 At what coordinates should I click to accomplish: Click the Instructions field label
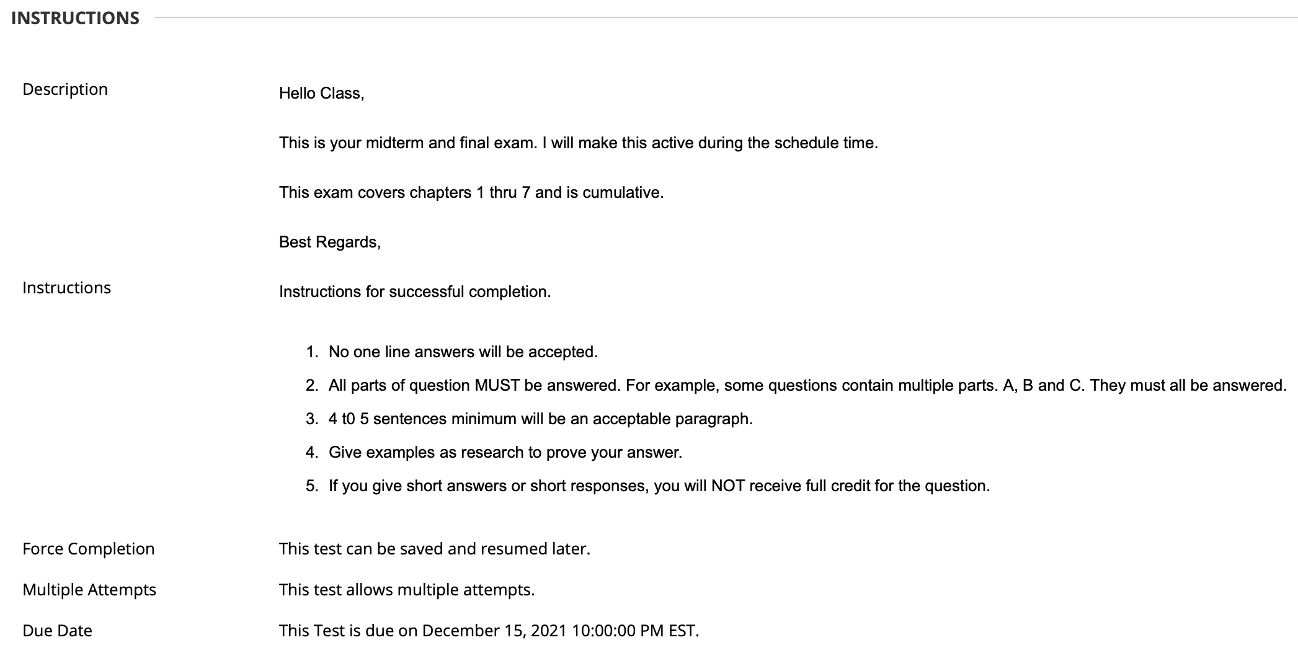[66, 288]
